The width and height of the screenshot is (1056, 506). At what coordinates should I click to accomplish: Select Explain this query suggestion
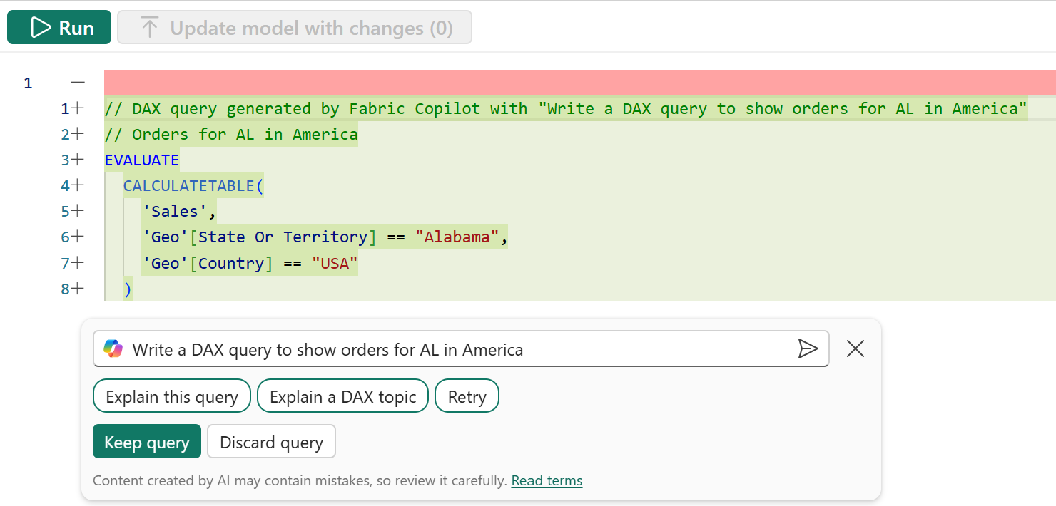pos(172,397)
